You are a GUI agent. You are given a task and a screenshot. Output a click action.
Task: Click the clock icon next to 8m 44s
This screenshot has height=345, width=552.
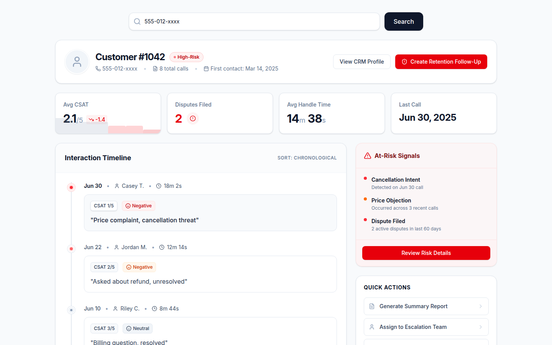pos(154,309)
